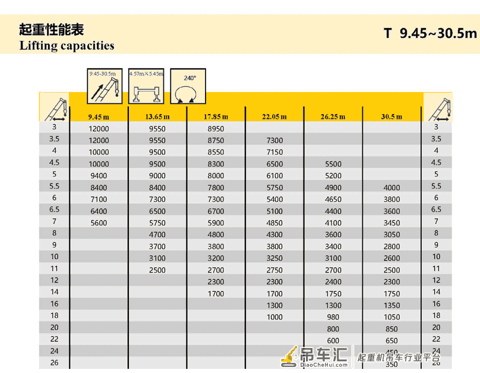480x373 pixels.
Task: Click the crane radius icon at table's right header
Action: pyautogui.click(x=440, y=109)
